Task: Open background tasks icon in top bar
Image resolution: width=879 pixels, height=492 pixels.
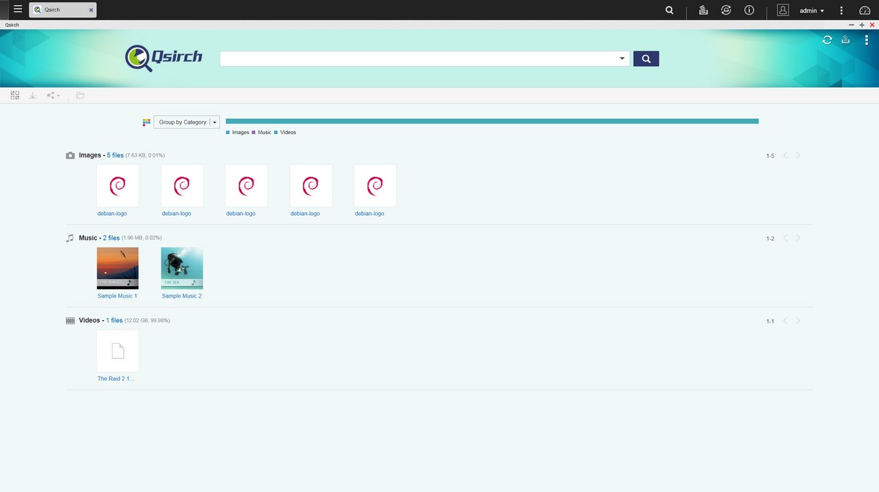Action: 703,10
